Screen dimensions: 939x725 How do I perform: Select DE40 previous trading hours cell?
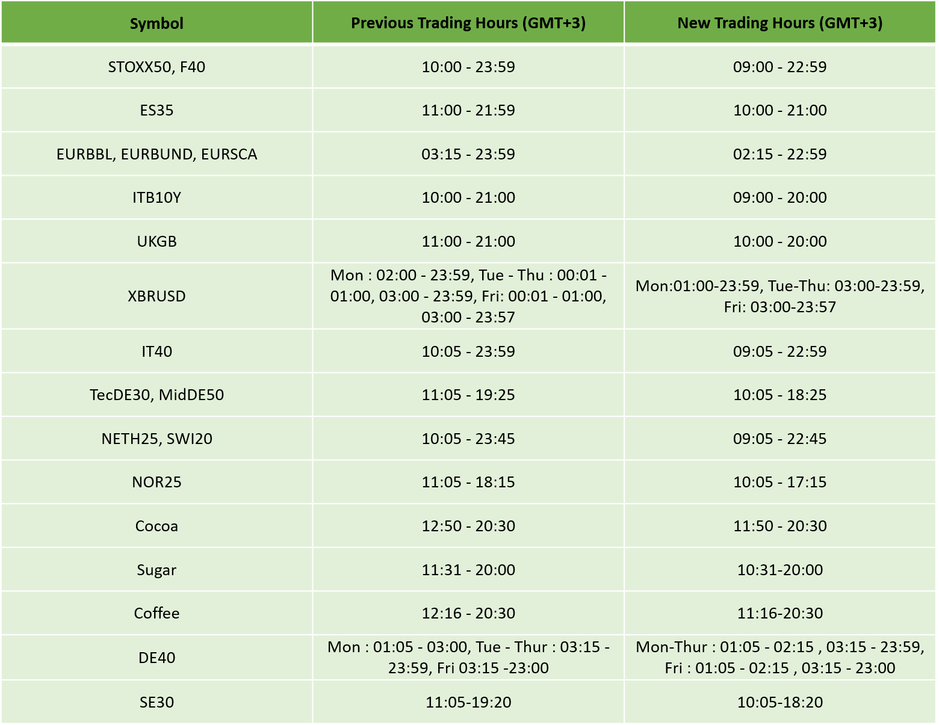468,658
